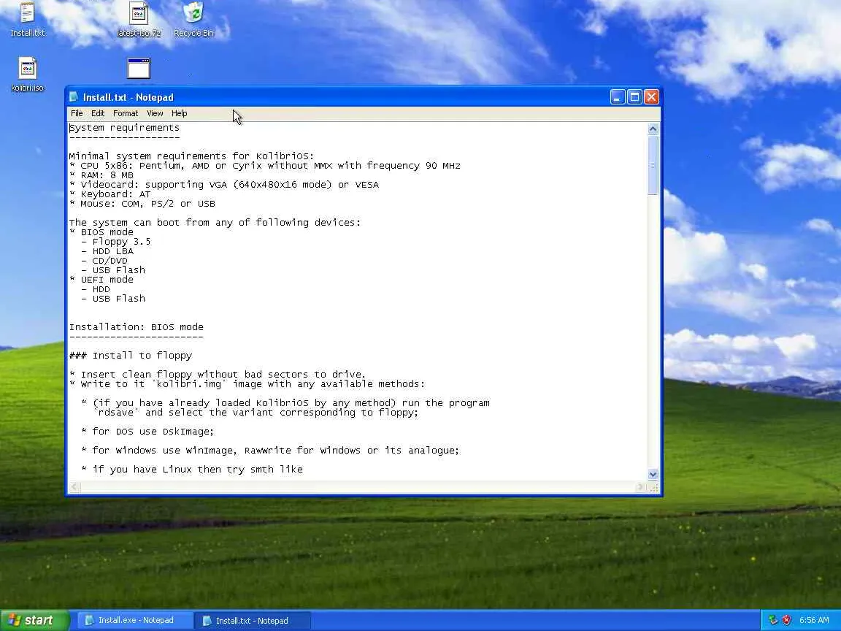
Task: Click the vertical scrollbar down arrow
Action: click(x=653, y=474)
